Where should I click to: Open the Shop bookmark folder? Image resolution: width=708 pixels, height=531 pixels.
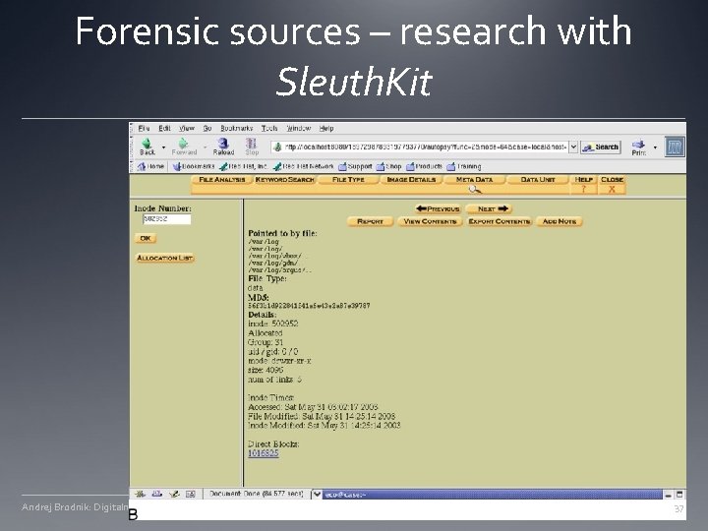click(x=389, y=166)
